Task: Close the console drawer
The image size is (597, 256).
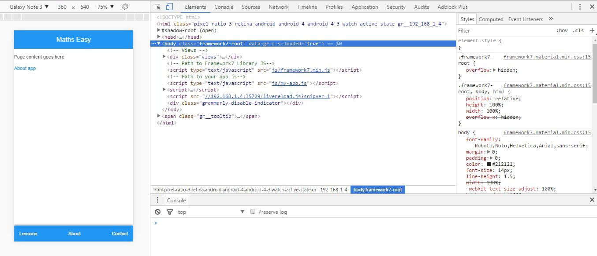Action: (x=592, y=200)
